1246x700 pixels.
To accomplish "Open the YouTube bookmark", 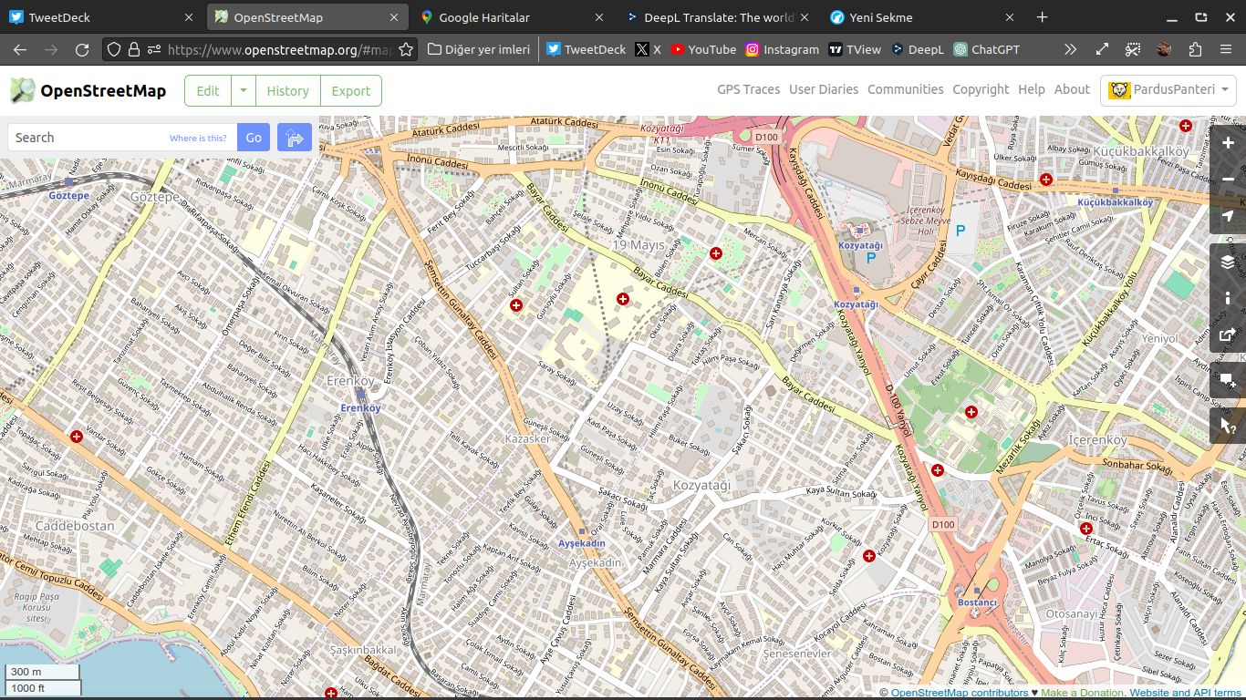I will coord(703,49).
